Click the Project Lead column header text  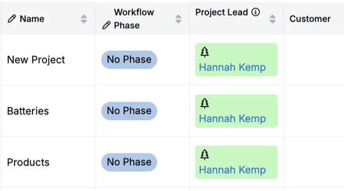pos(221,13)
